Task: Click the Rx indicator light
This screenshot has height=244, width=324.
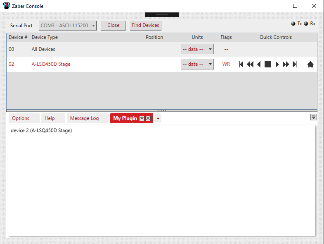Action: click(306, 24)
